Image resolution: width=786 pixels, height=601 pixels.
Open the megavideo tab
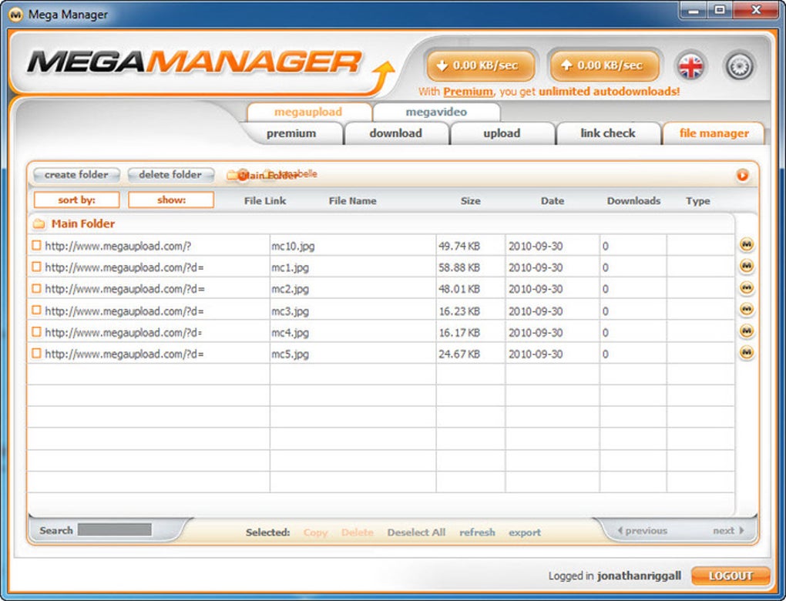click(x=437, y=112)
